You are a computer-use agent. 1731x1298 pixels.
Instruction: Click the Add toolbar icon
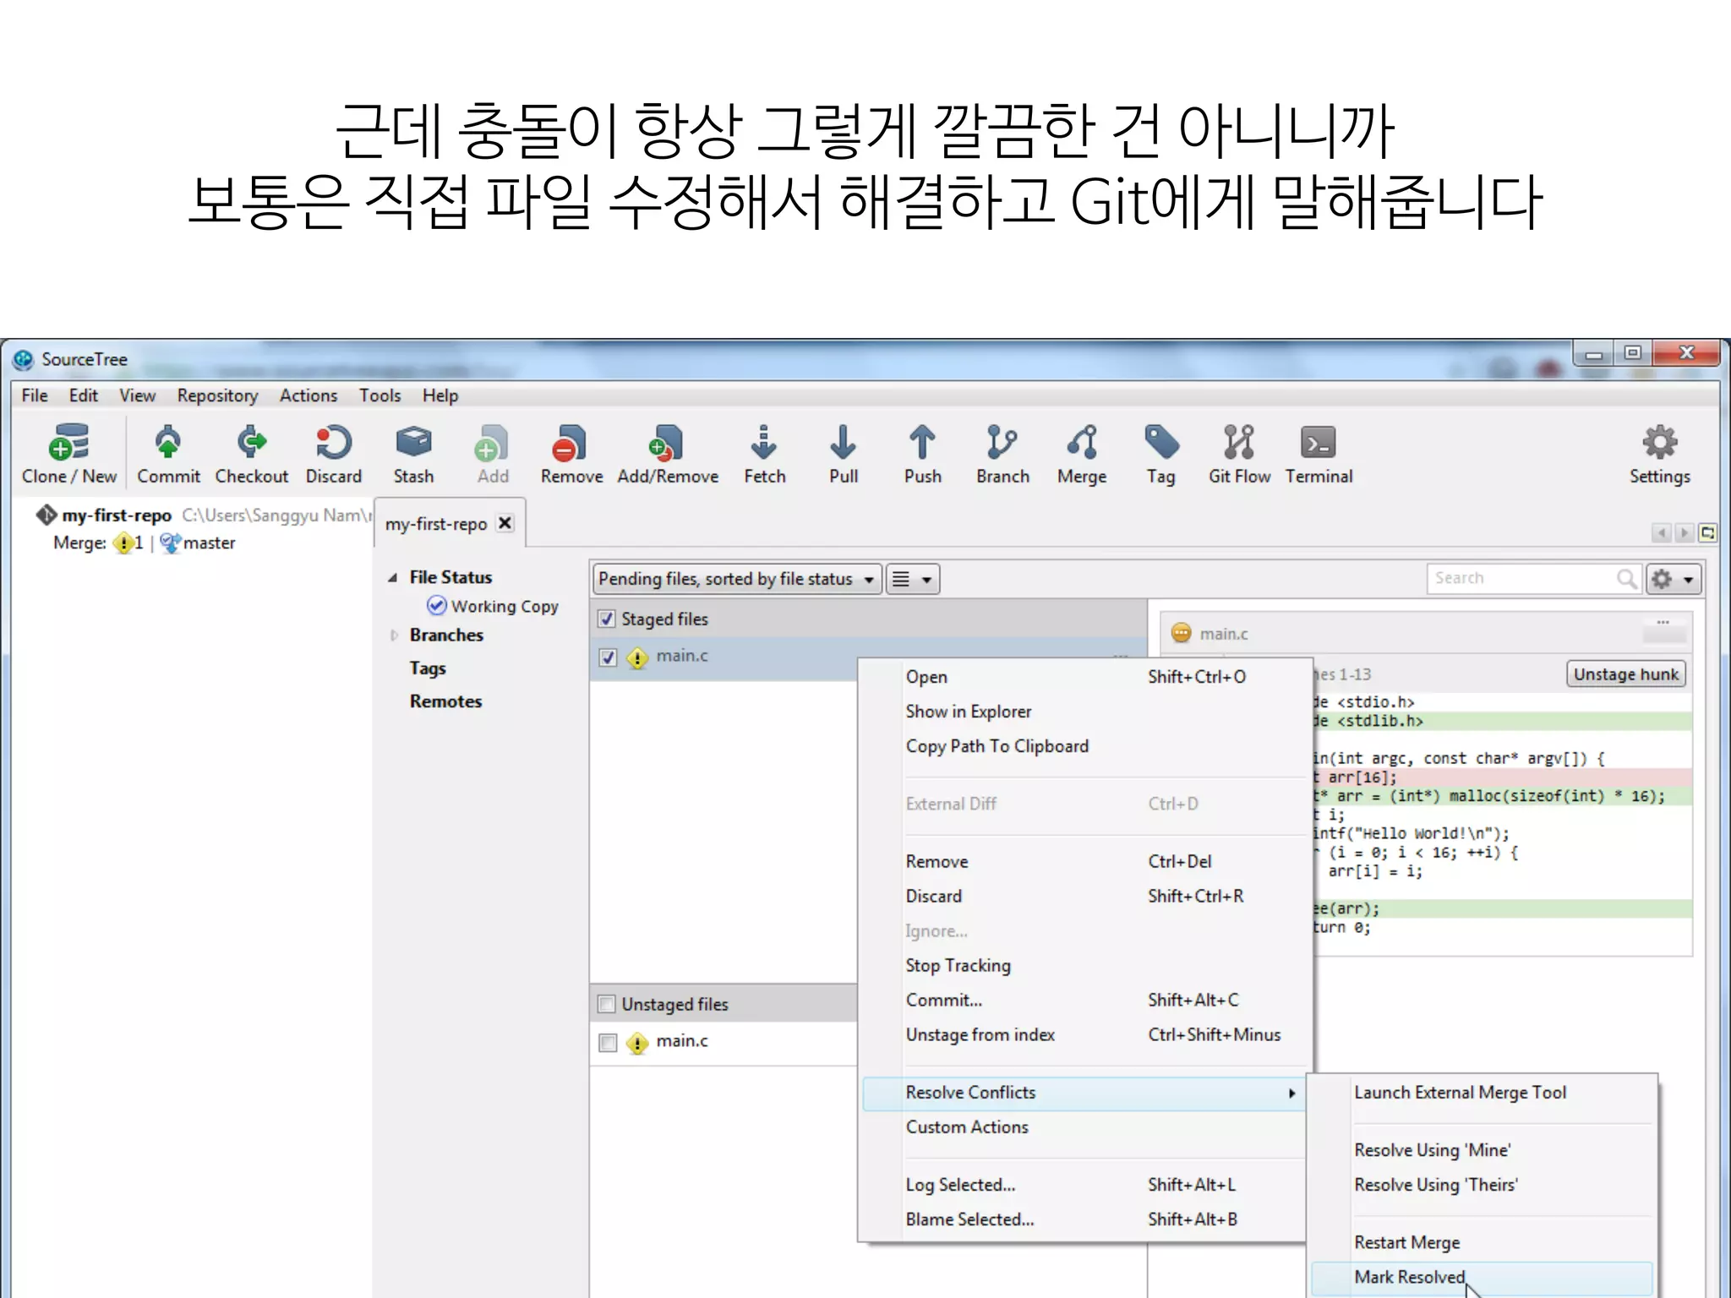click(492, 443)
